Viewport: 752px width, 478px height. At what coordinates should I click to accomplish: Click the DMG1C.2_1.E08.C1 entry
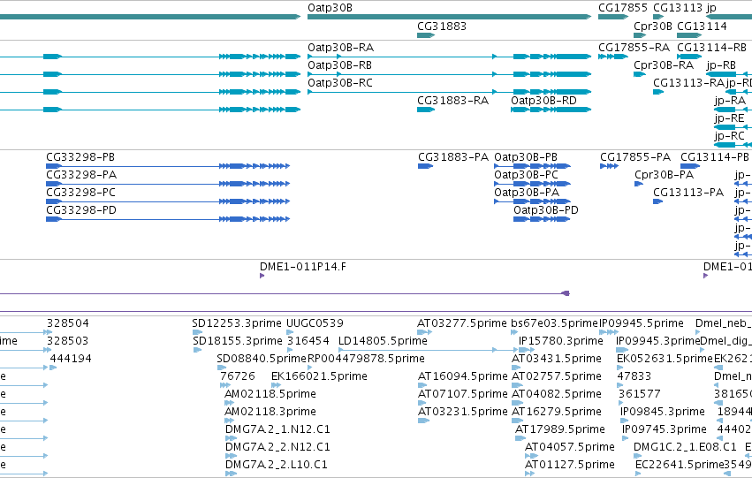point(685,447)
